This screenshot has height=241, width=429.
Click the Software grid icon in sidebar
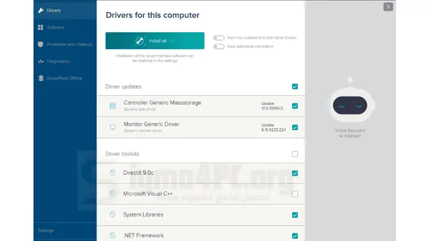click(40, 27)
